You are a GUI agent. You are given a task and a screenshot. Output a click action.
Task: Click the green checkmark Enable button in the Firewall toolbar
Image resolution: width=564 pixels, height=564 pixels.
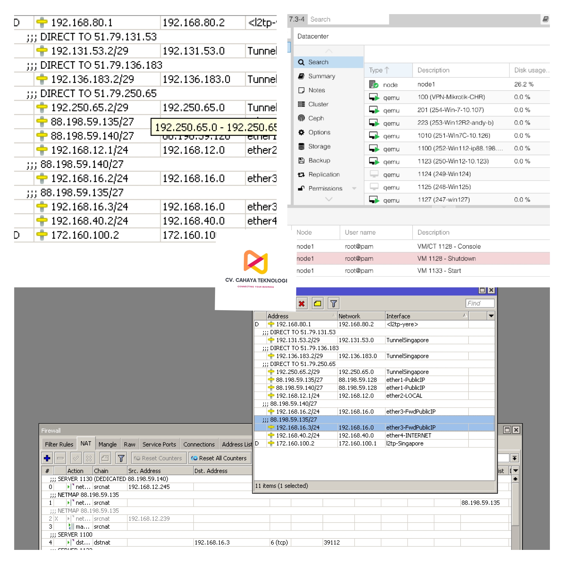(76, 458)
